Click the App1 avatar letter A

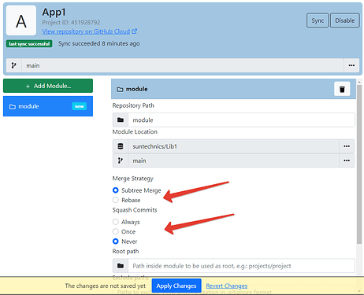[21, 20]
